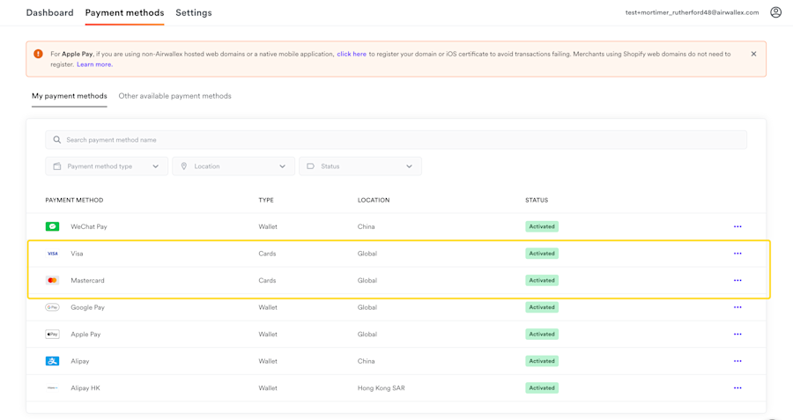Expand the Payment method type filter
The height and width of the screenshot is (420, 793).
107,166
